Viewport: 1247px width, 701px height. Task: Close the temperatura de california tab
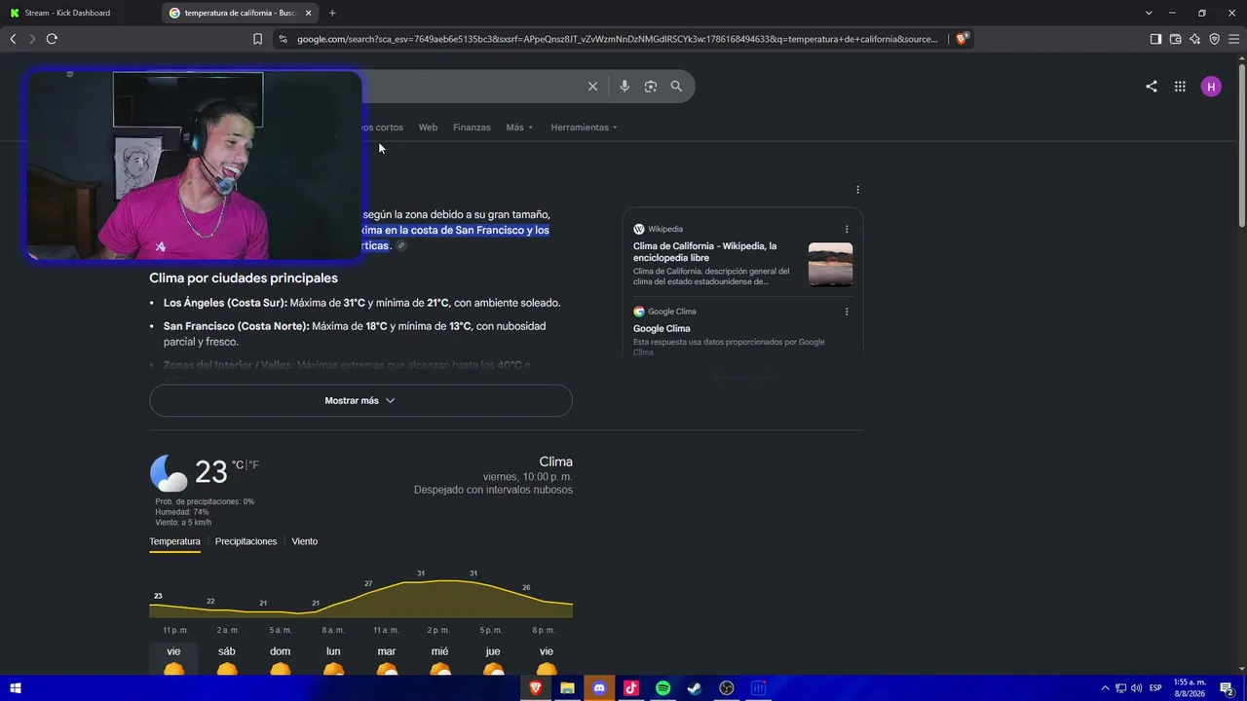(x=308, y=13)
